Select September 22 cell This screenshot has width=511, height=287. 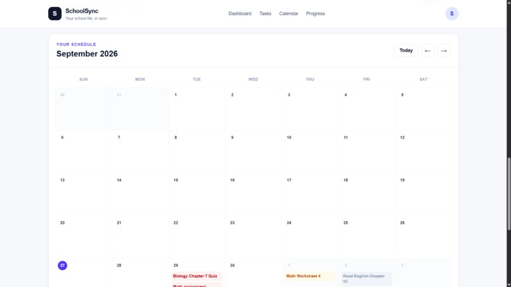click(x=197, y=237)
